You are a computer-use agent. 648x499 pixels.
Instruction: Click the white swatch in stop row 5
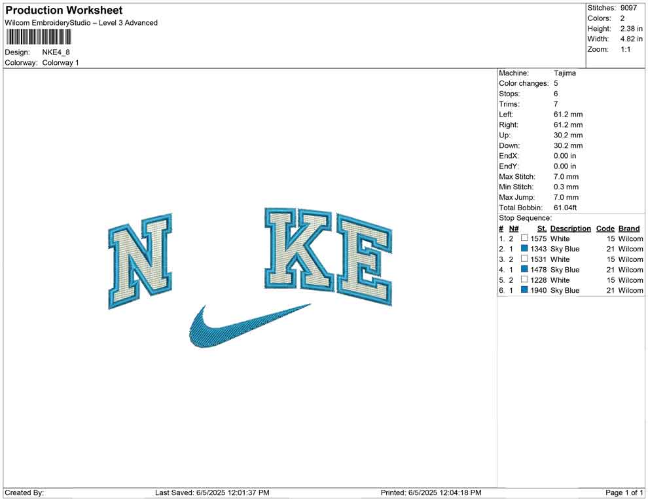coord(524,279)
